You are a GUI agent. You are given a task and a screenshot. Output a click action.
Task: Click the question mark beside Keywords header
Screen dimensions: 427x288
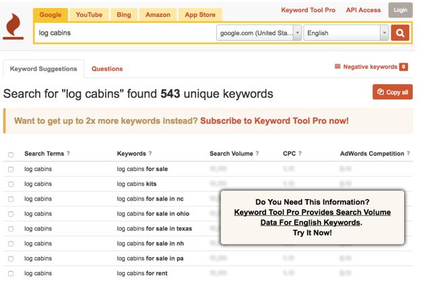click(150, 153)
